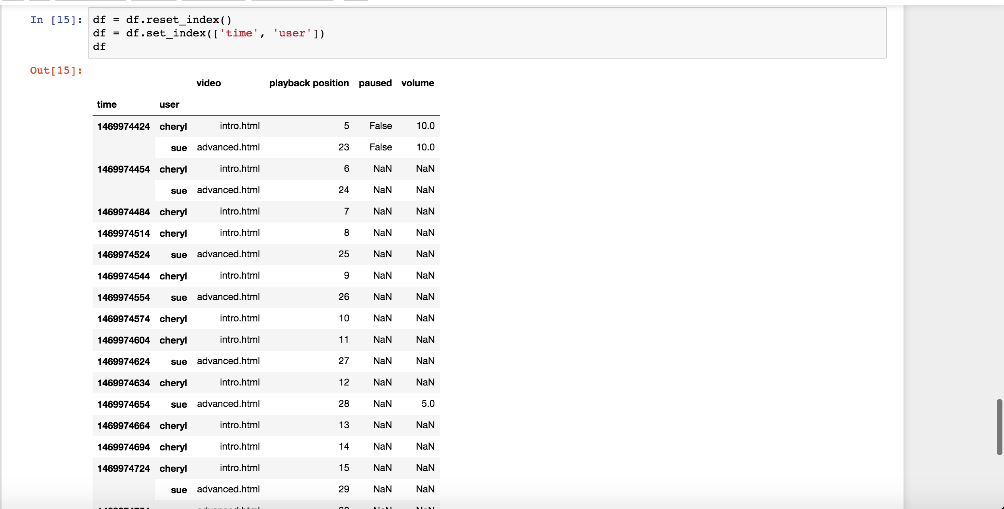Click the playback position value 23
Screen dimensions: 1004x509
coord(343,147)
